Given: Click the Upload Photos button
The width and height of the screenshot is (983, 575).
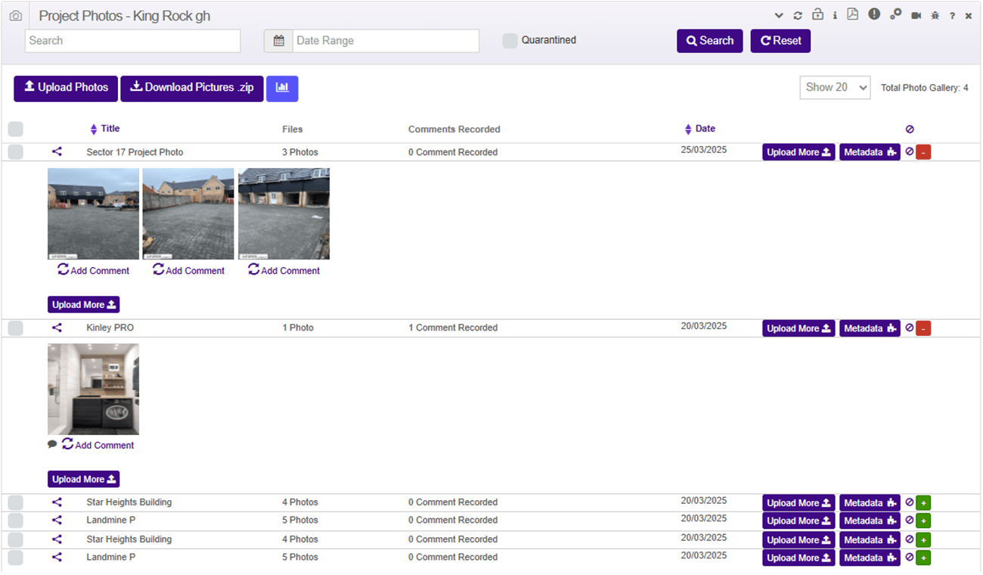Looking at the screenshot, I should coord(66,88).
